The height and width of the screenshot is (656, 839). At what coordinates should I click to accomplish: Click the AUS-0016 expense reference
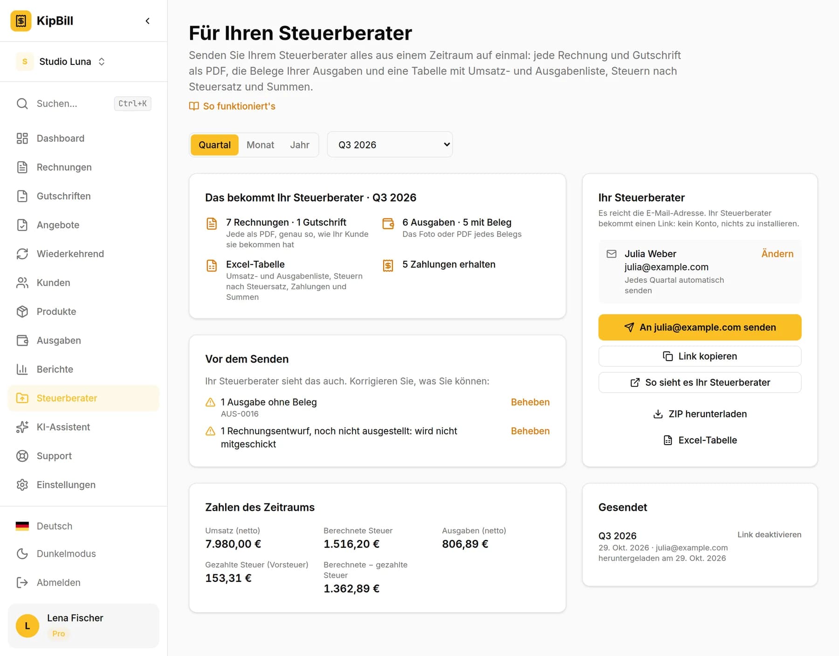[240, 414]
